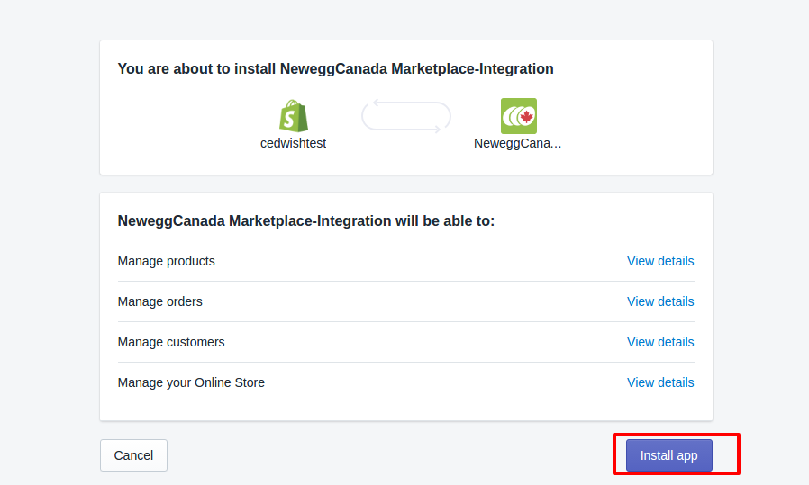Viewport: 809px width, 485px height.
Task: Select the Manage products permission text
Action: coord(166,261)
